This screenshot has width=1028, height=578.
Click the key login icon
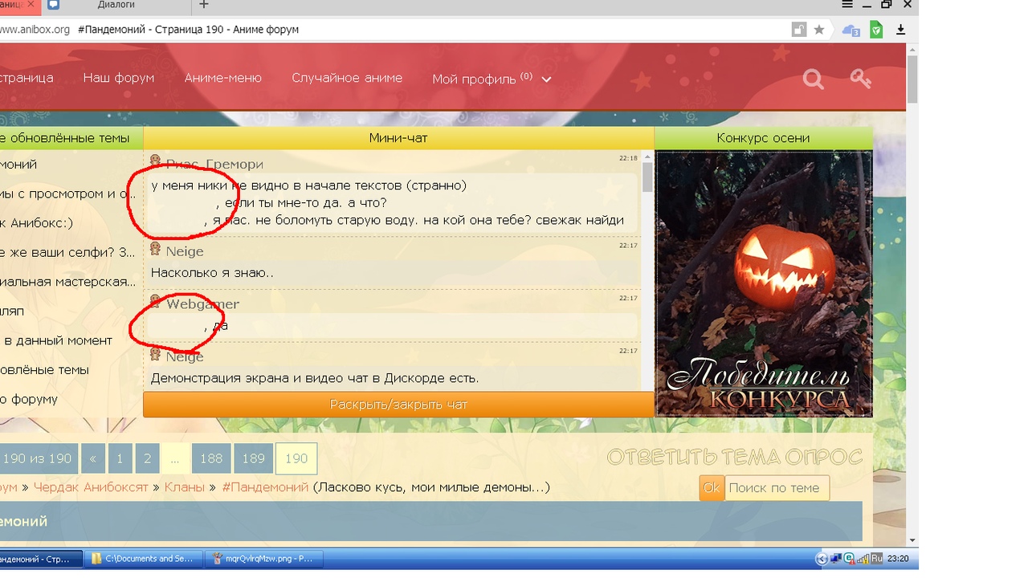[860, 79]
